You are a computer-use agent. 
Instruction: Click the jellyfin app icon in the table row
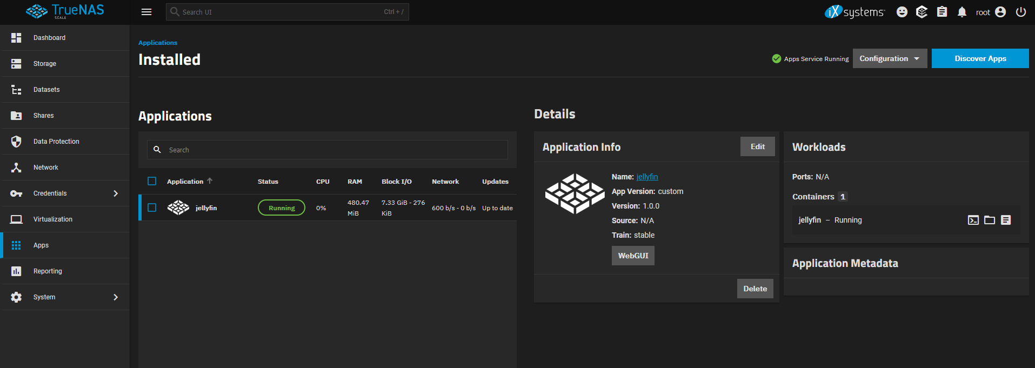[x=178, y=208]
